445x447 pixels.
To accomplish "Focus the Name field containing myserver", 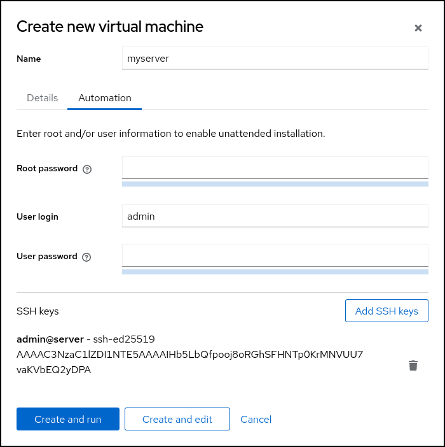I will [275, 59].
